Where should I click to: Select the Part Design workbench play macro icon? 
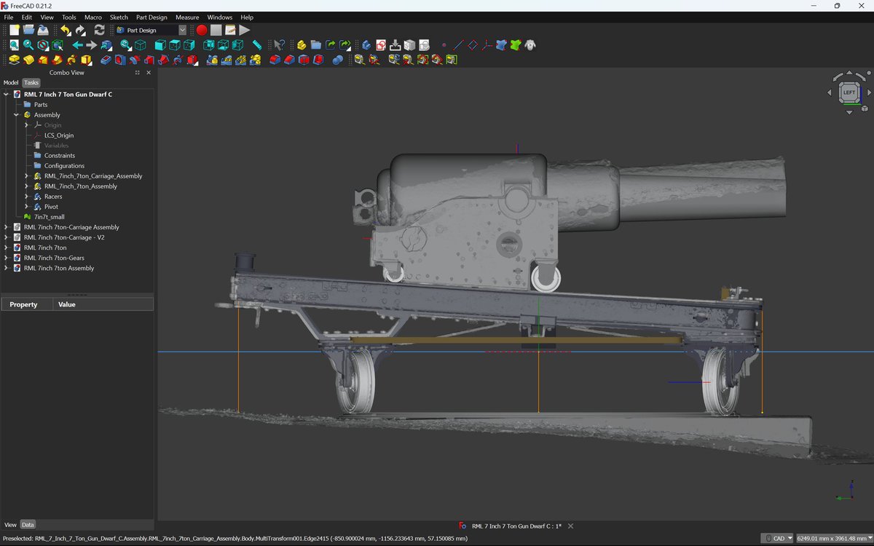245,30
